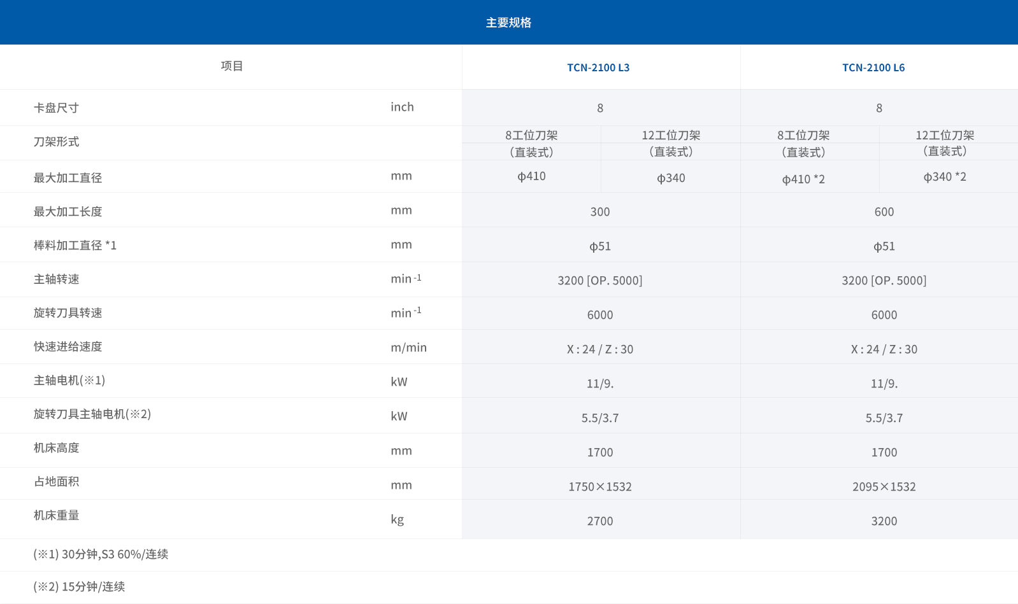Image resolution: width=1018 pixels, height=604 pixels.
Task: Click the 1750×1532 floor area value
Action: point(600,487)
